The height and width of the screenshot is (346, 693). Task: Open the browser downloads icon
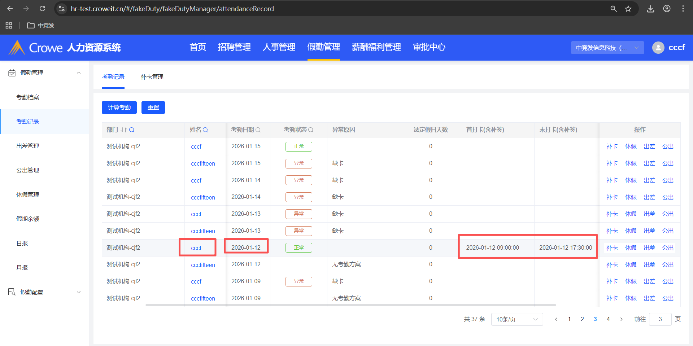pos(650,9)
